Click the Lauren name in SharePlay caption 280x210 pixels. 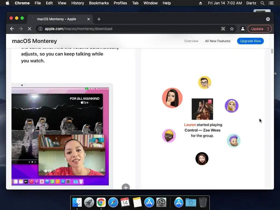tap(190, 125)
